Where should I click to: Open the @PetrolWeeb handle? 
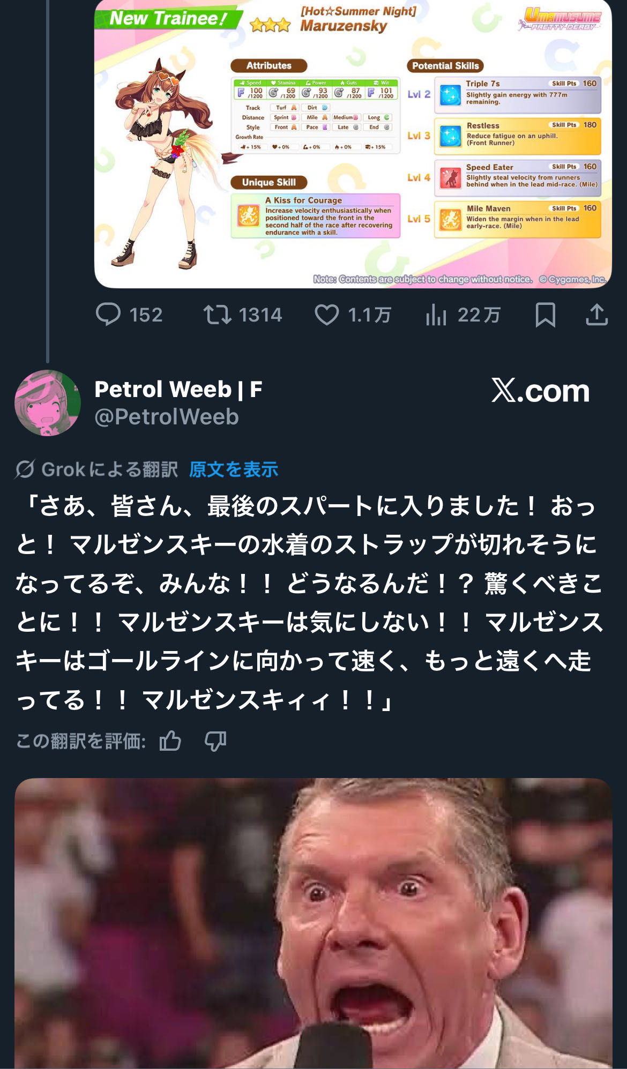[x=167, y=417]
